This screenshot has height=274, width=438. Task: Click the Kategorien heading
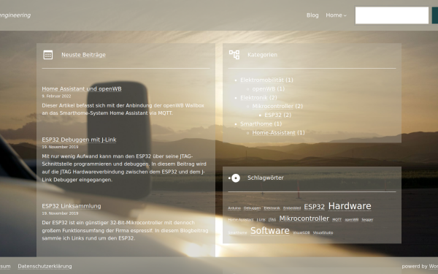(x=262, y=55)
